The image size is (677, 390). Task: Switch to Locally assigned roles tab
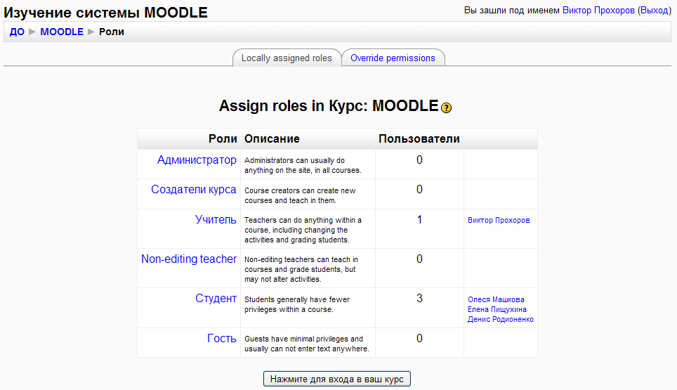287,58
